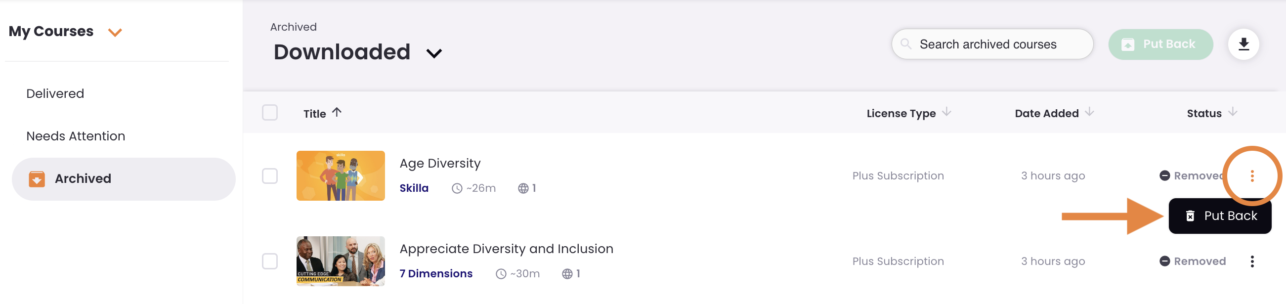Check the Age Diversity course checkbox
This screenshot has height=304, width=1286.
pyautogui.click(x=269, y=175)
